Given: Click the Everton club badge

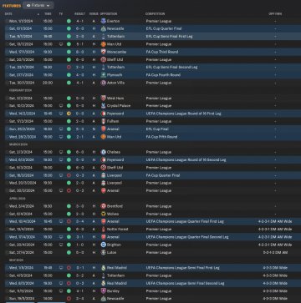Looking at the screenshot, I should (103, 21).
